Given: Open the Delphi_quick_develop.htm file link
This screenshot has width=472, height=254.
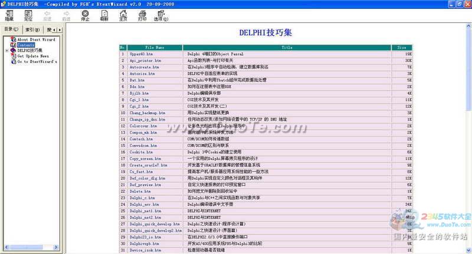Looking at the screenshot, I should pyautogui.click(x=155, y=224).
